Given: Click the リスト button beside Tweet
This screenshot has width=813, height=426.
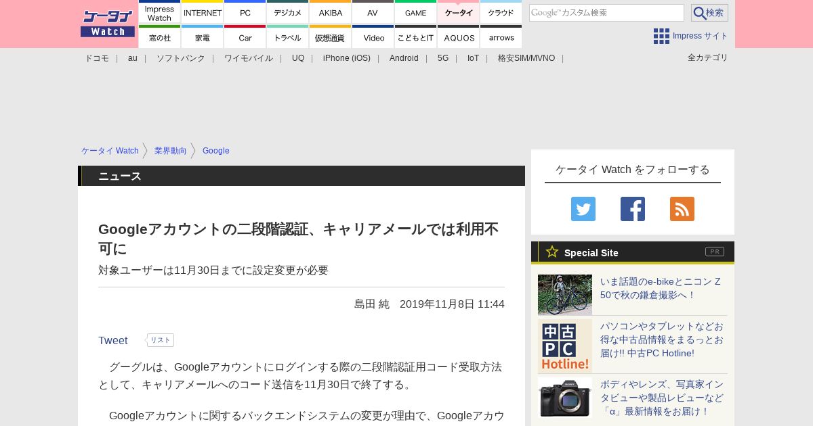Looking at the screenshot, I should tap(161, 340).
